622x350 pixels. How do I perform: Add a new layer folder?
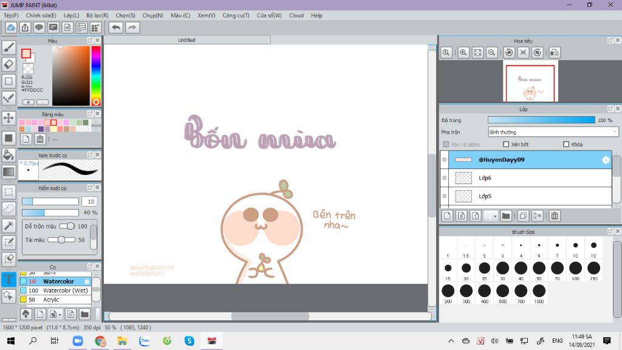point(506,216)
